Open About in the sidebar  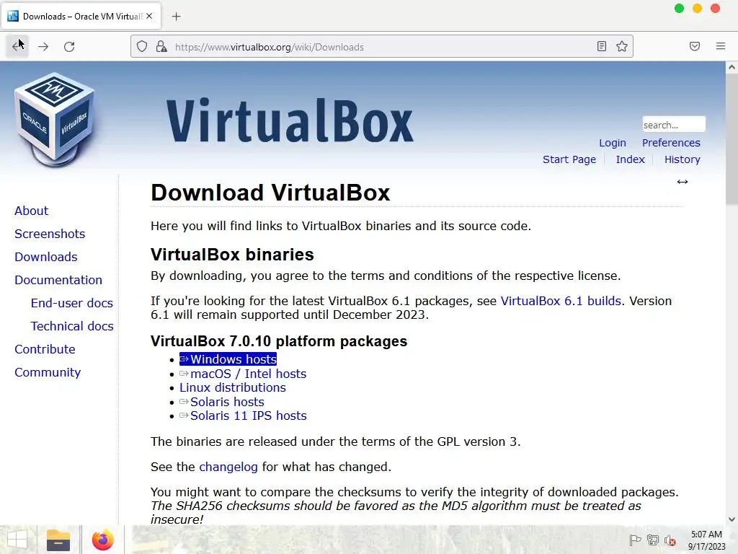click(32, 211)
